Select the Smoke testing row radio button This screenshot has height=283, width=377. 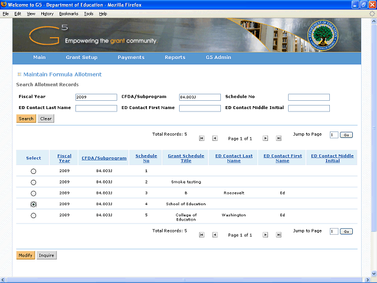point(33,182)
